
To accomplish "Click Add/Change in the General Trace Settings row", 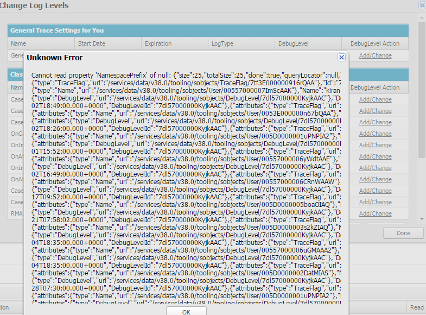I will click(375, 55).
